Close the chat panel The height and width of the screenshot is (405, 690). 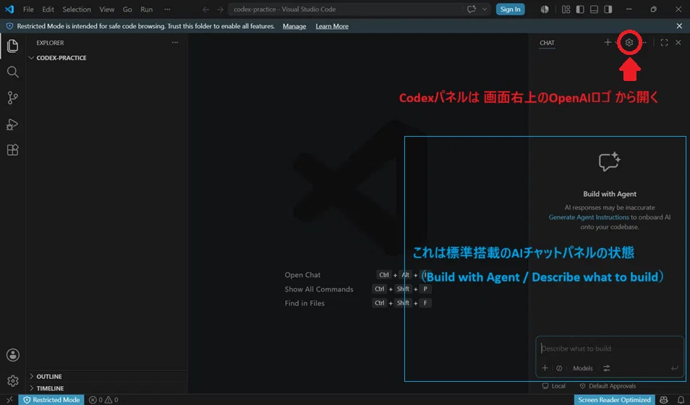click(678, 42)
